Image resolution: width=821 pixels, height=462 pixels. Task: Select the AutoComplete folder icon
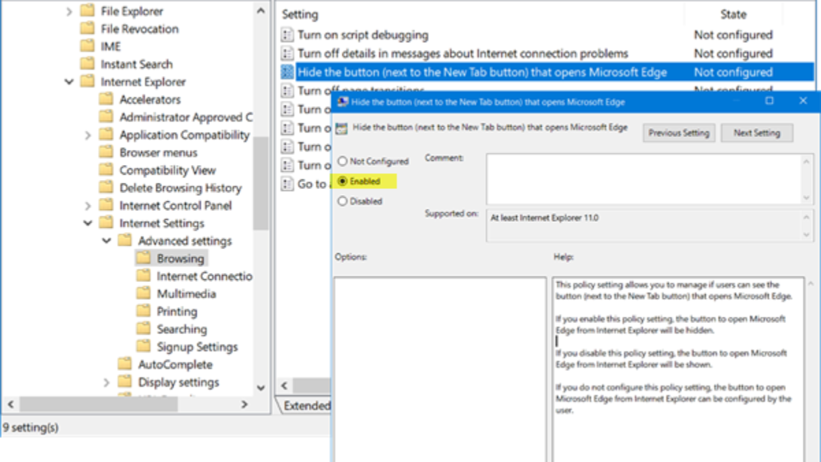(x=125, y=365)
